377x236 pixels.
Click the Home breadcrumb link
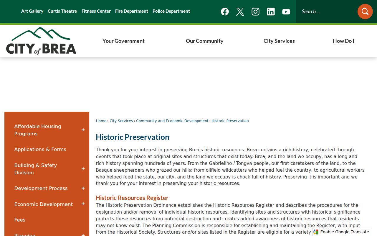pos(101,121)
